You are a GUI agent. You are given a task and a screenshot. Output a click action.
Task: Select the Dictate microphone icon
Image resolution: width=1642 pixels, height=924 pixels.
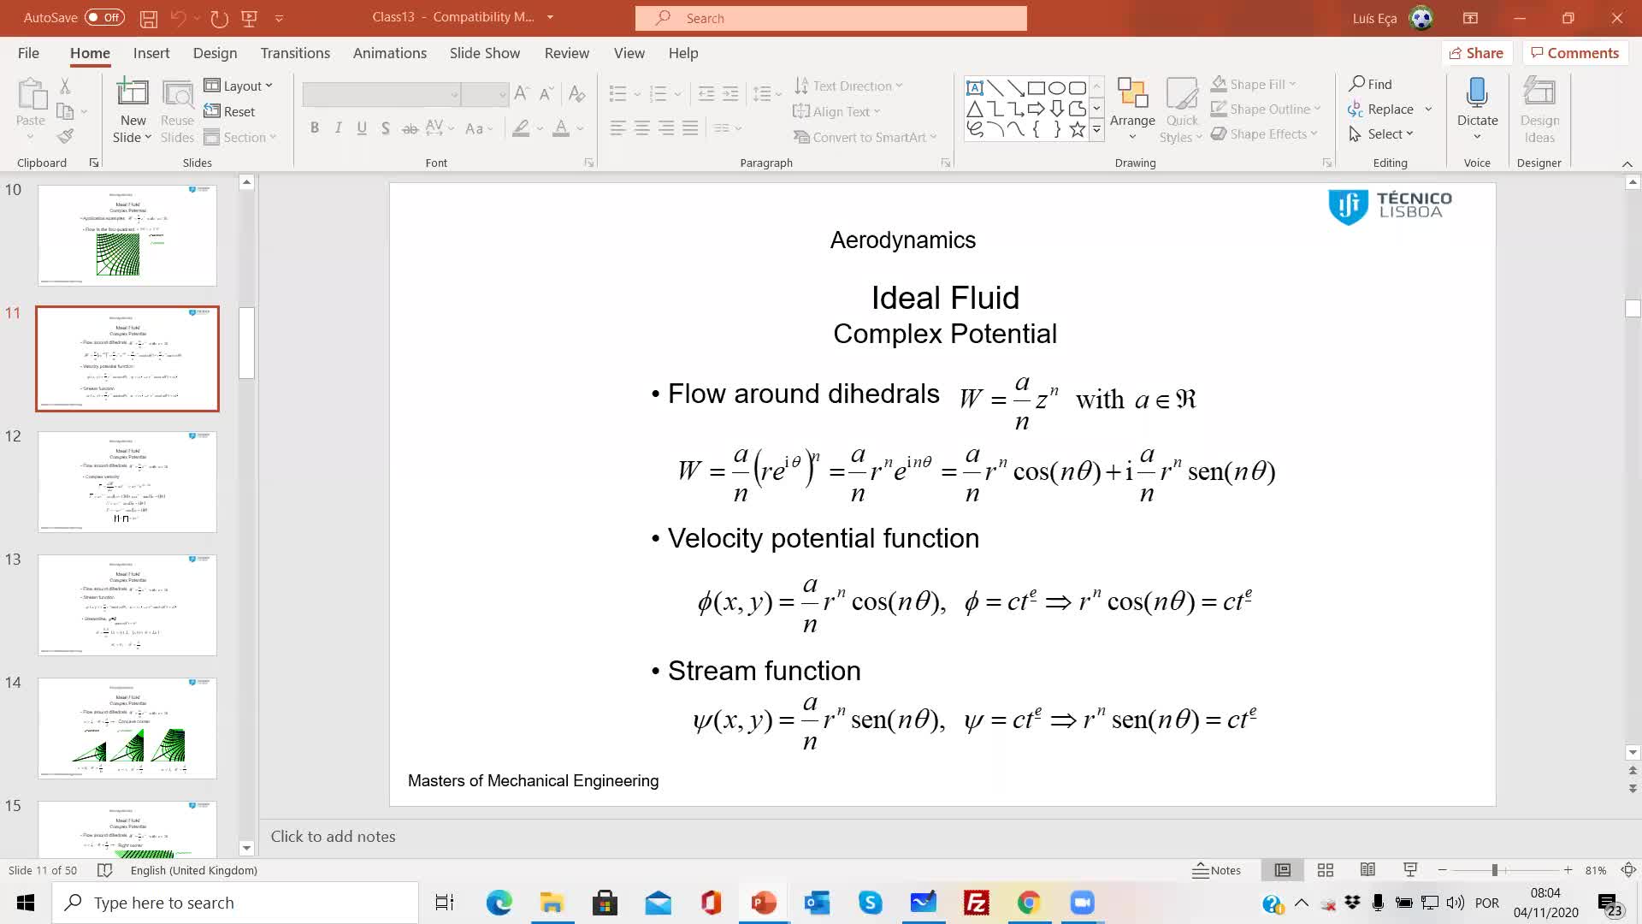click(x=1477, y=92)
